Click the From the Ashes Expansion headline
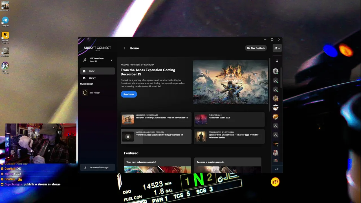The width and height of the screenshot is (361, 203). tap(148, 72)
